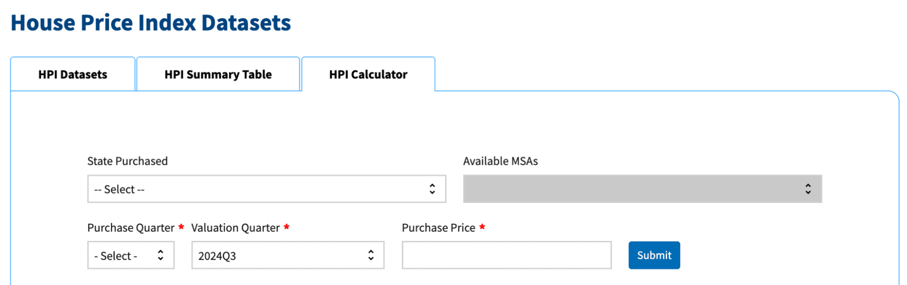The image size is (907, 285).
Task: Click the Purchase Quarter up-down arrow icon
Action: coord(160,255)
